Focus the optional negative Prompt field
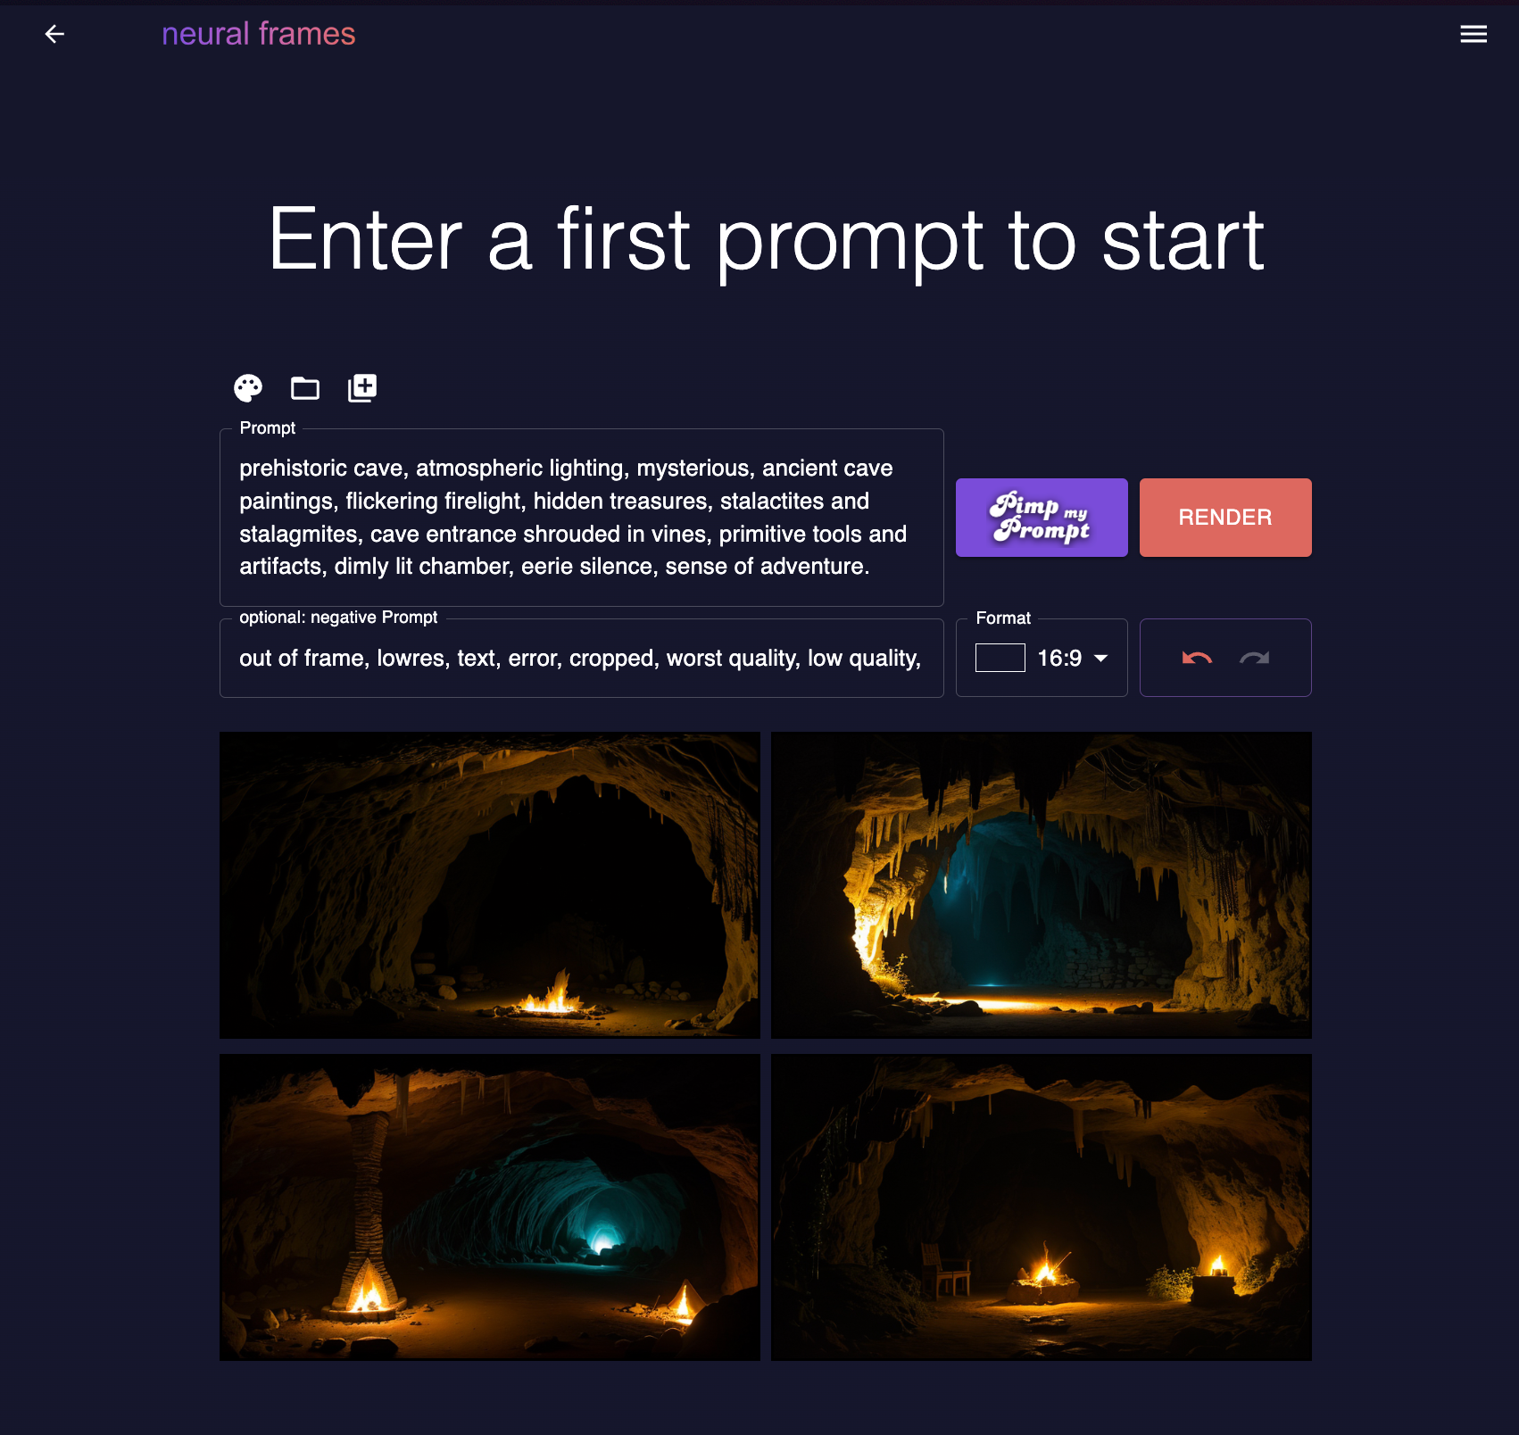The image size is (1519, 1435). point(582,658)
